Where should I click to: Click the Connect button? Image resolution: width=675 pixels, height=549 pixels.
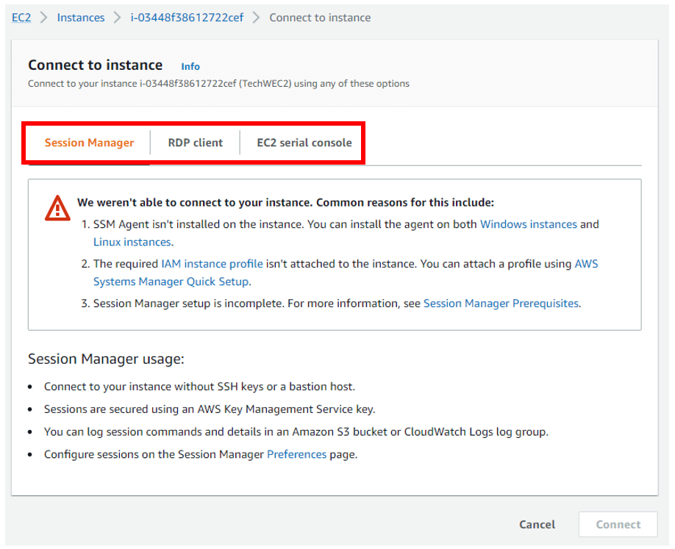pos(618,524)
